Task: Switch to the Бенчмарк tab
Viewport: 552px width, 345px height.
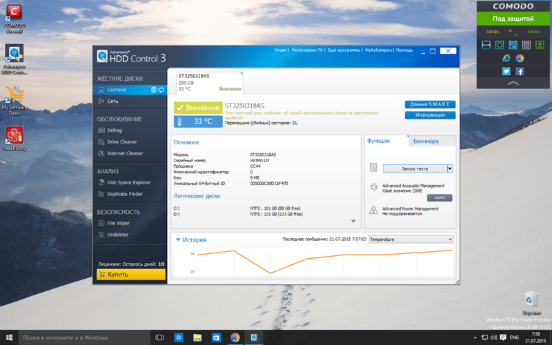Action: [x=433, y=141]
